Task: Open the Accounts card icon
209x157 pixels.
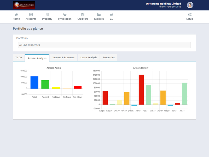Action: point(31,14)
